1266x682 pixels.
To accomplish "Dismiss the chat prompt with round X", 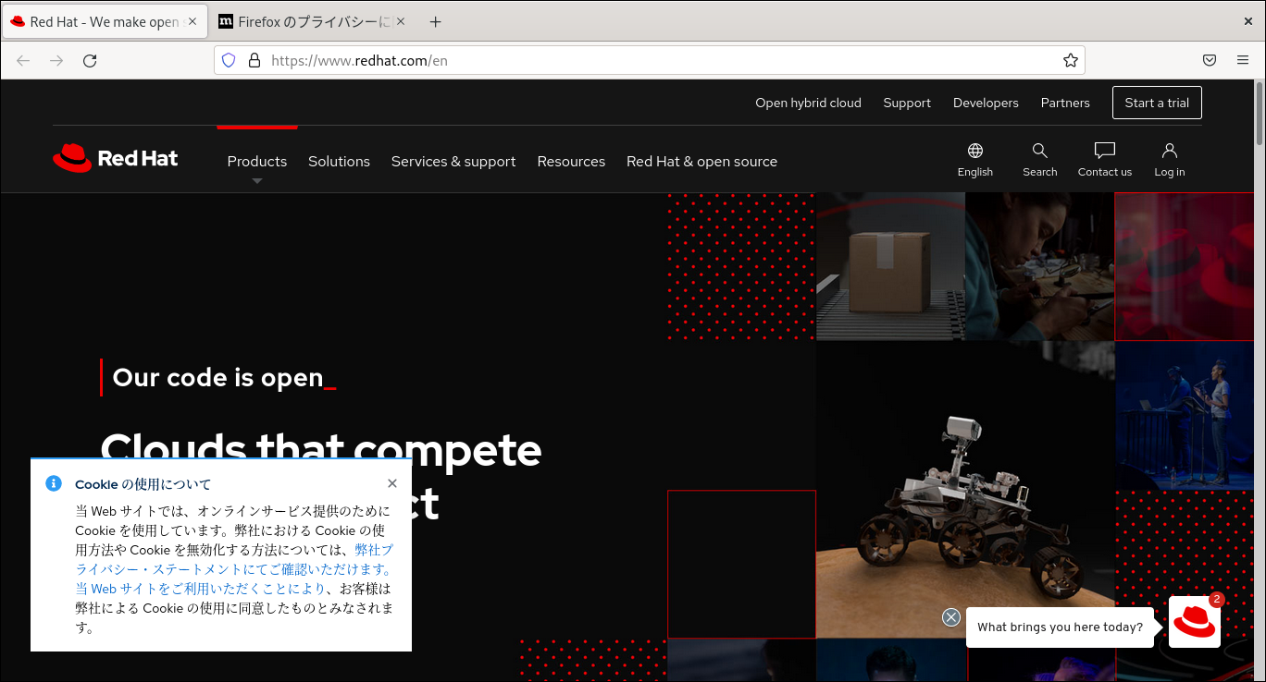I will coord(951,617).
